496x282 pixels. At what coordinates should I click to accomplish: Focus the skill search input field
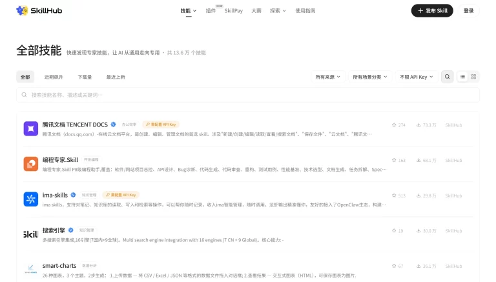248,95
